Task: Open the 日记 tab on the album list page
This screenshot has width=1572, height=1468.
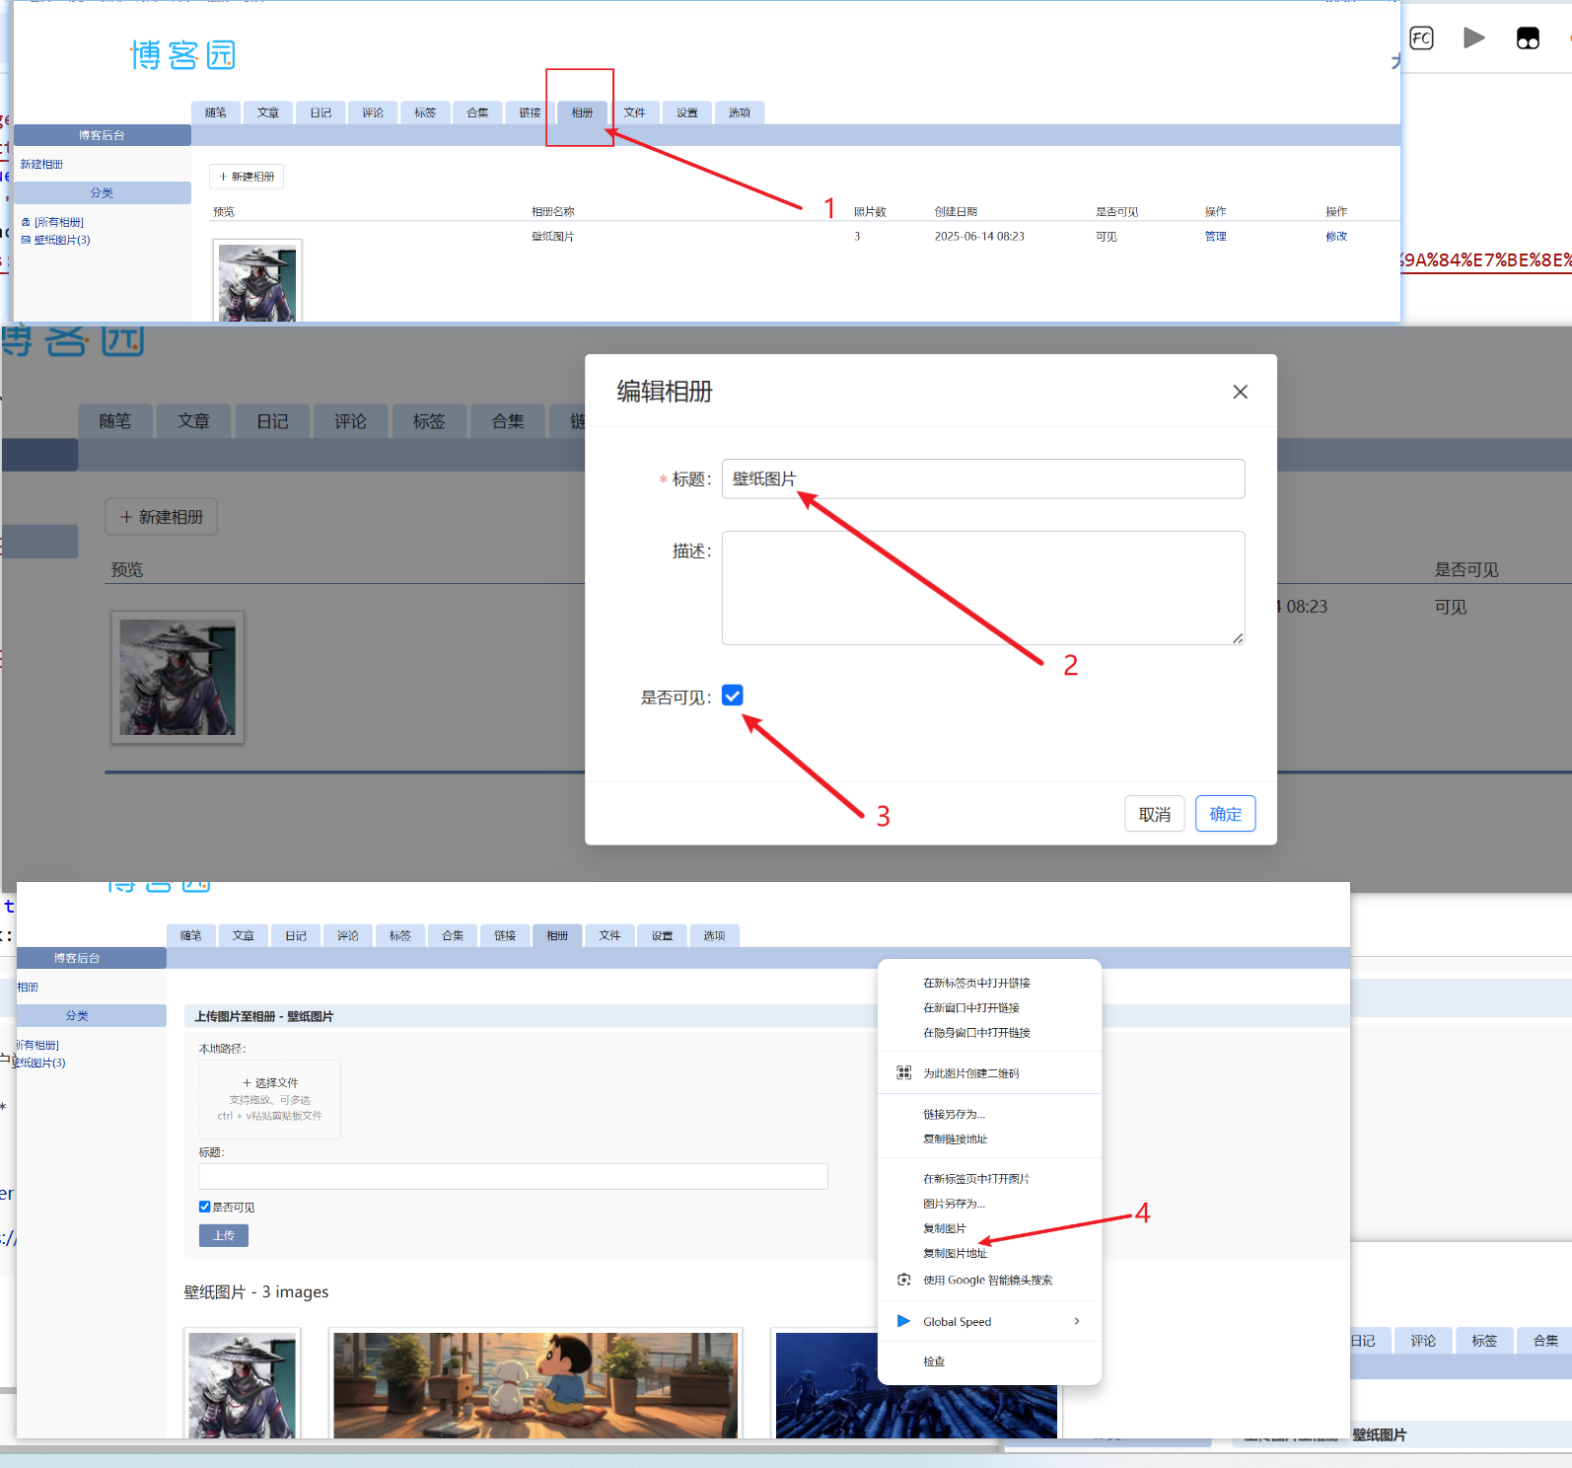Action: tap(321, 112)
